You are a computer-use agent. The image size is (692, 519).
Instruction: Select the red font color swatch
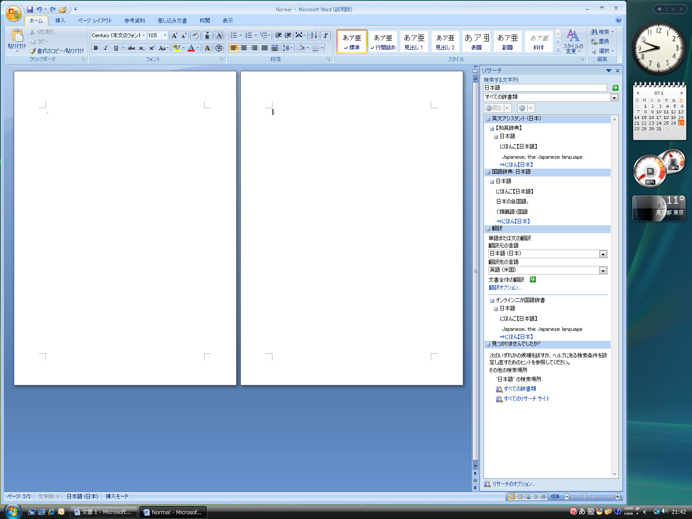coord(191,48)
